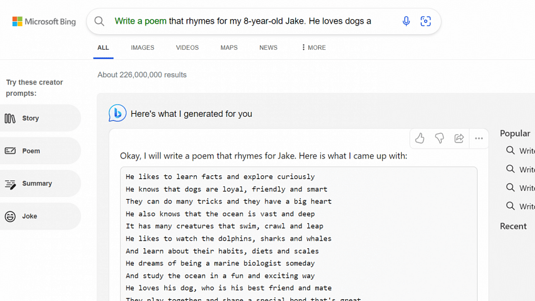This screenshot has width=535, height=301.
Task: Expand the MORE search categories dropdown
Action: (313, 48)
